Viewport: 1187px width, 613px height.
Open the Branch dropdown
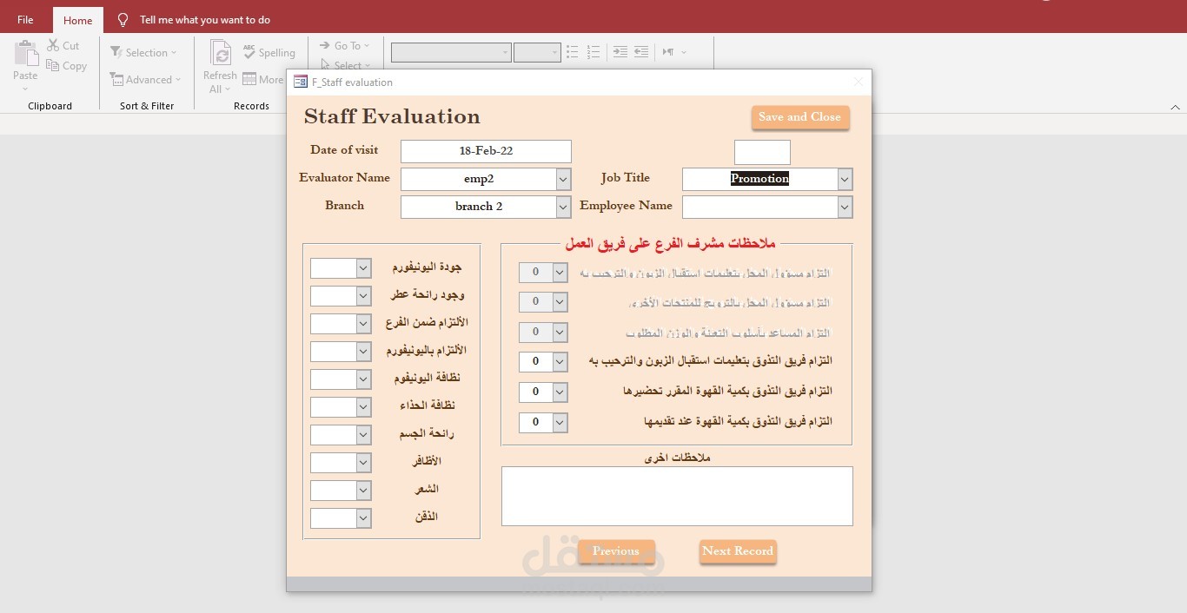point(562,207)
